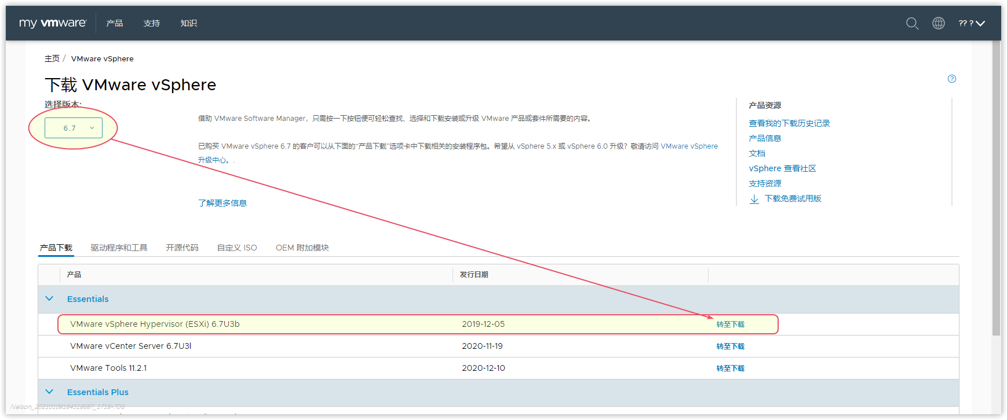Switch to the OEM 附加模块 tab
Screen dimensions: 1007x420
pyautogui.click(x=302, y=248)
